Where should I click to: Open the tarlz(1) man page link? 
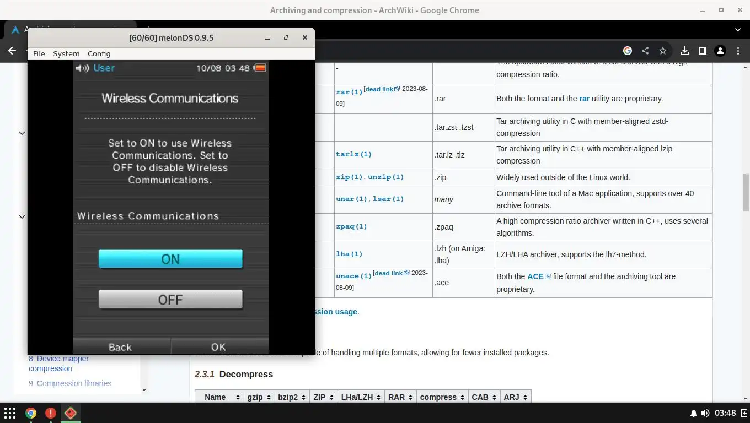pyautogui.click(x=353, y=155)
